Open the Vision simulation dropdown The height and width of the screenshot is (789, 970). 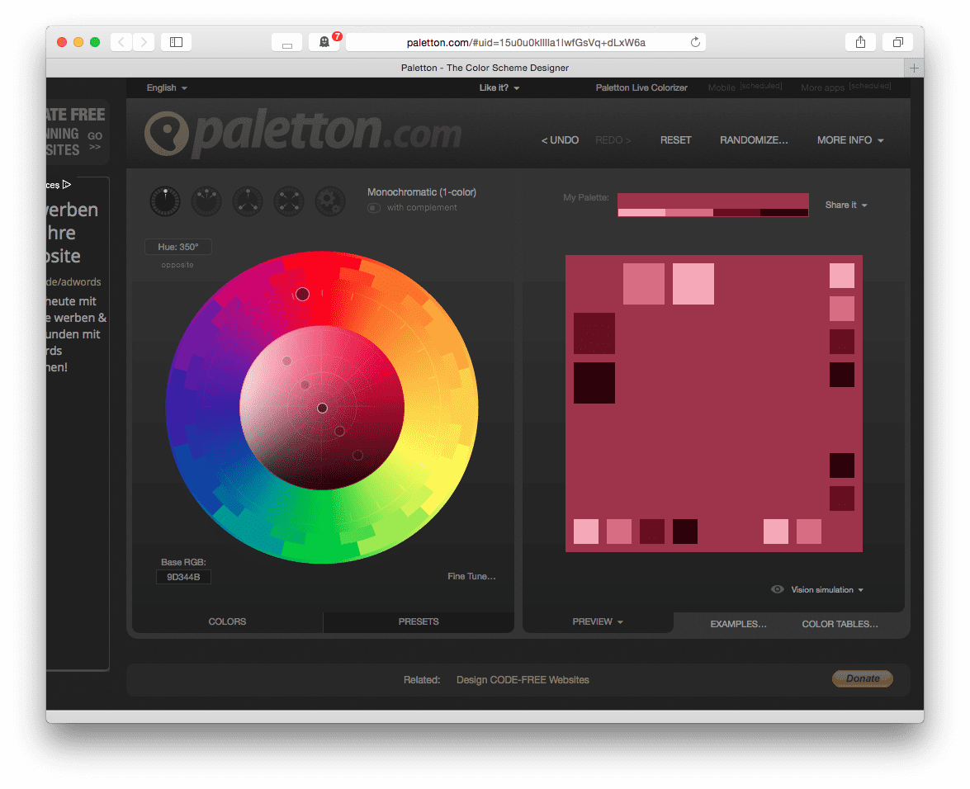tap(827, 590)
